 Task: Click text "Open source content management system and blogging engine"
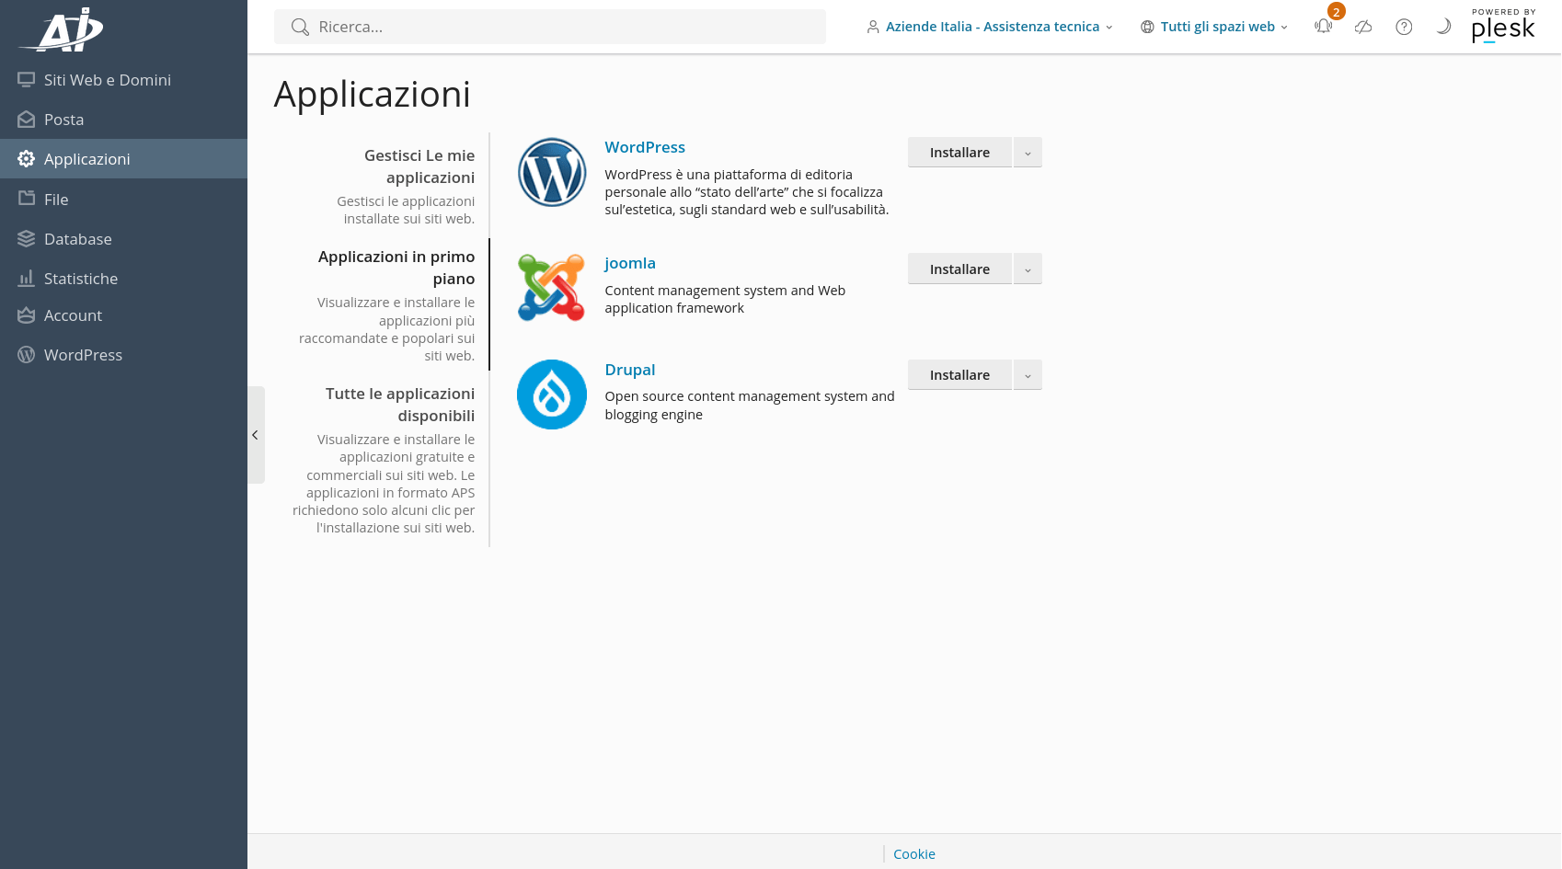(750, 406)
